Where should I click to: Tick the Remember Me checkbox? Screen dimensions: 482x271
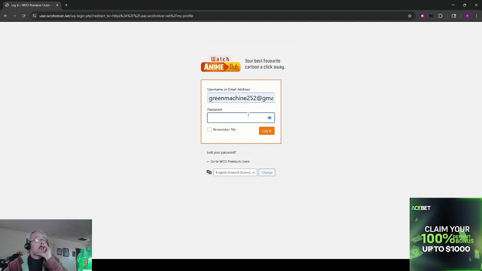pos(209,129)
